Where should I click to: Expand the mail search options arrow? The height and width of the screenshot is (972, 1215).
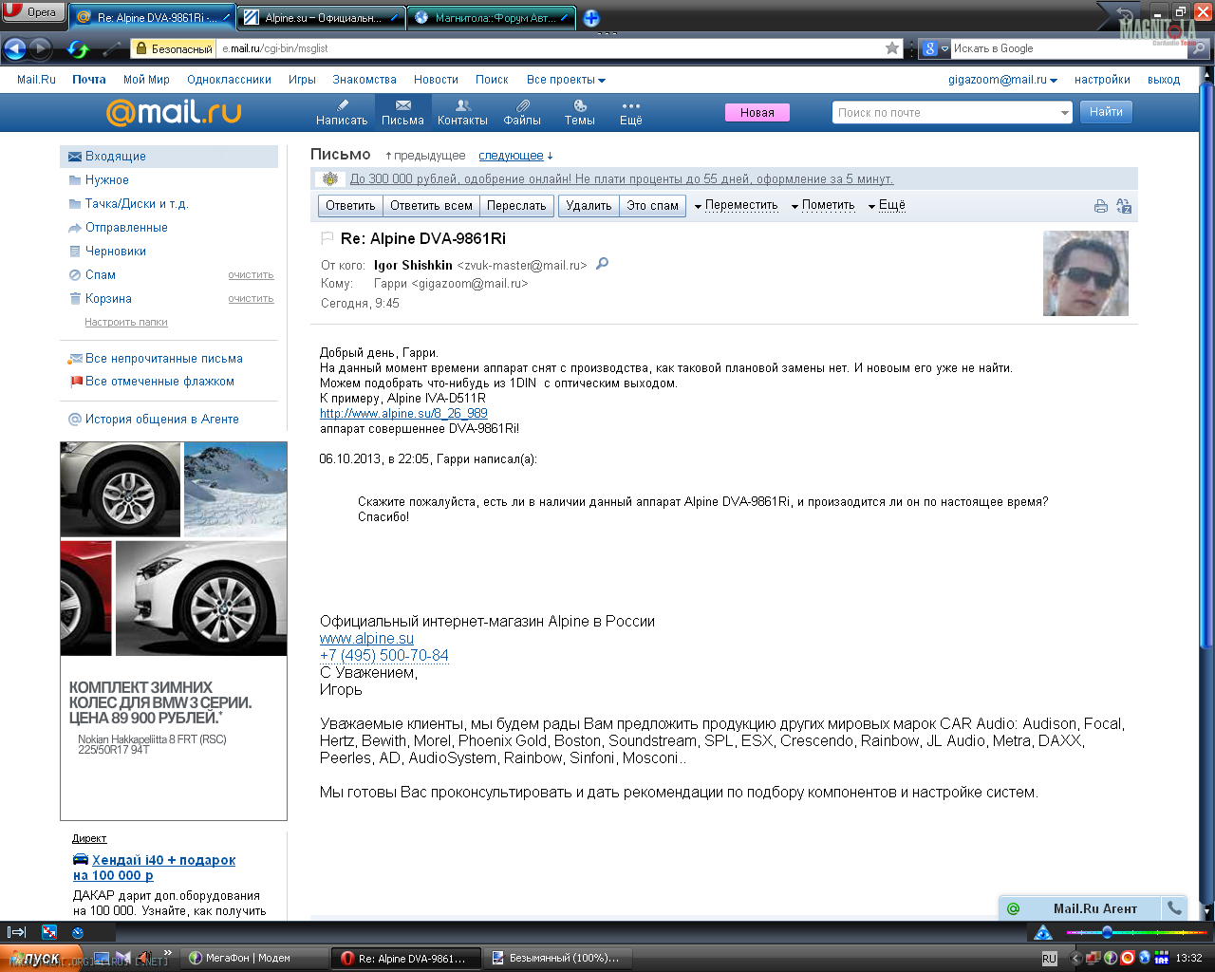pos(1065,112)
